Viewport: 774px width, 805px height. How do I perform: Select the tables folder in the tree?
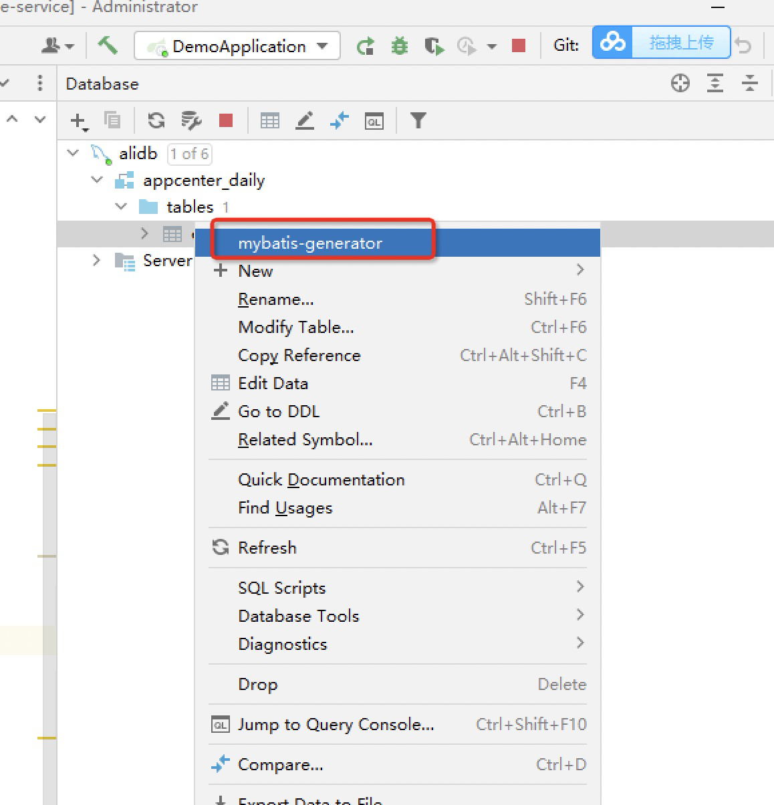click(x=190, y=207)
